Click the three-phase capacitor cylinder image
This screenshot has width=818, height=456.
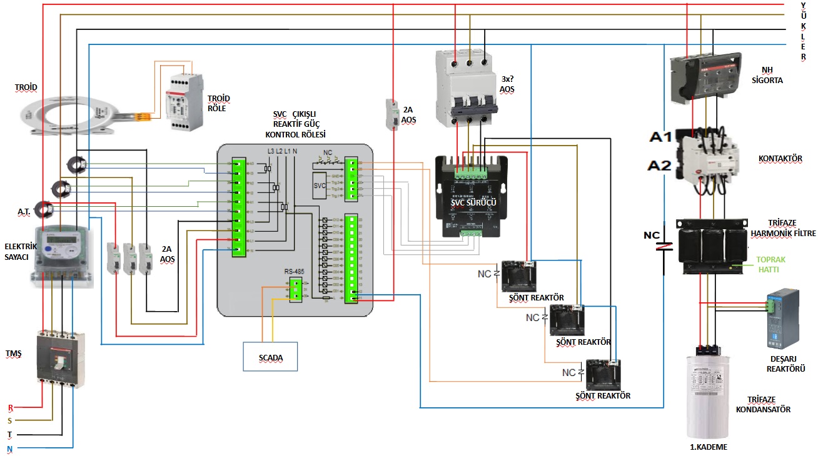coord(709,391)
